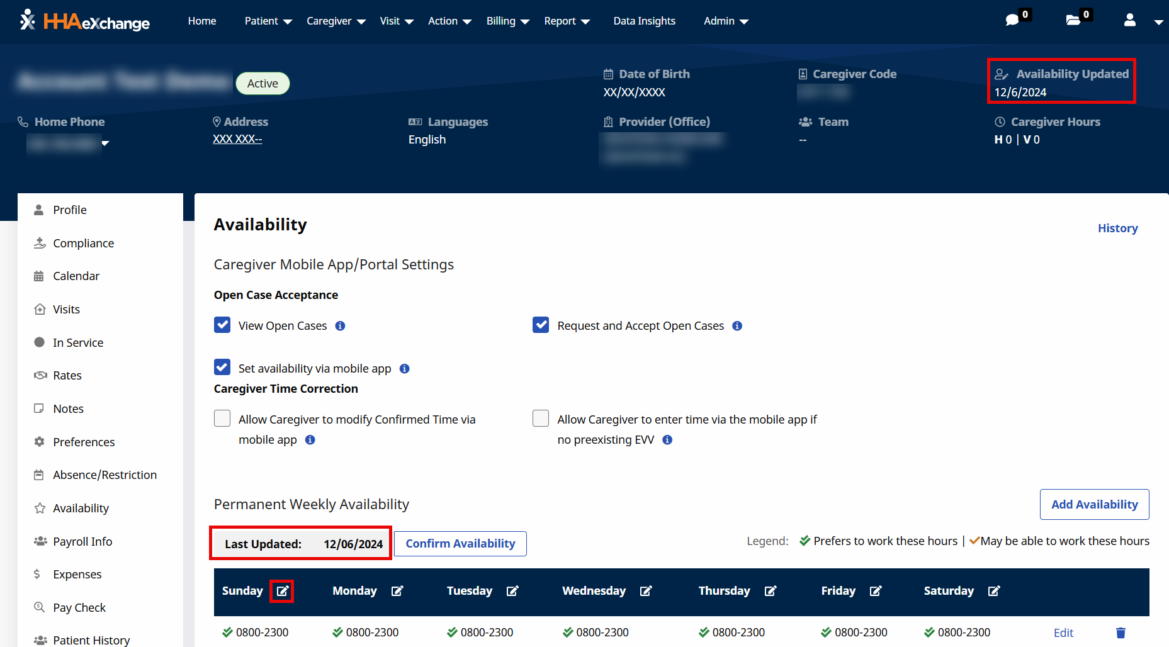Open the account chevron at top right
Viewport: 1169px width, 647px height.
tap(1159, 21)
